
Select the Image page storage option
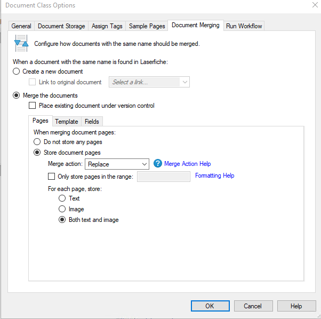tap(62, 209)
